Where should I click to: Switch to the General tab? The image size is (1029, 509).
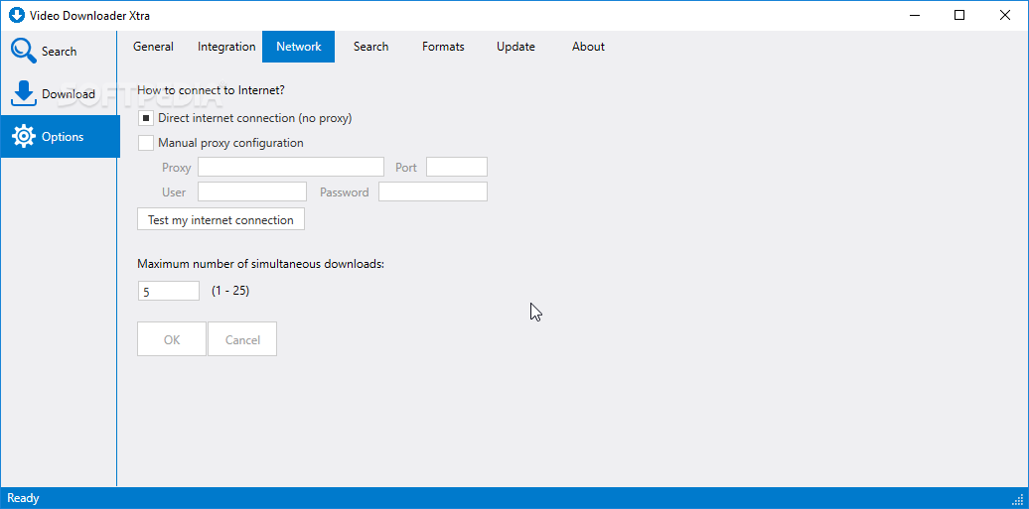pos(154,47)
